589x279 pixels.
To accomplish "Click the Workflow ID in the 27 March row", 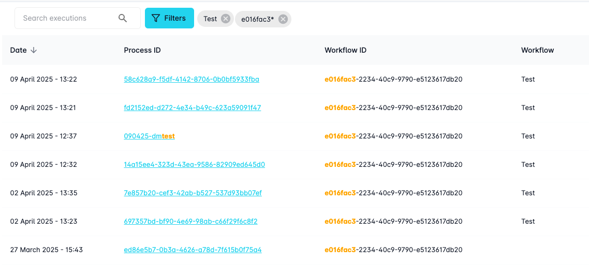I will (393, 250).
